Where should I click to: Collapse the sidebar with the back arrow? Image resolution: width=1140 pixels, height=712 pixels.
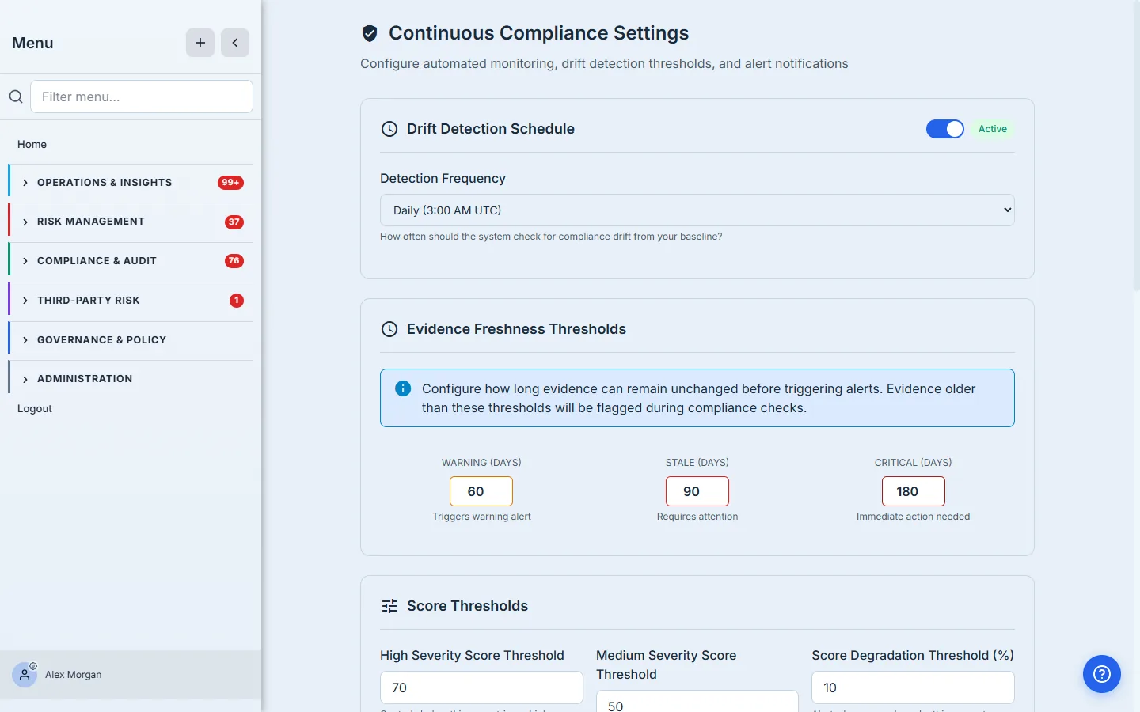point(235,43)
